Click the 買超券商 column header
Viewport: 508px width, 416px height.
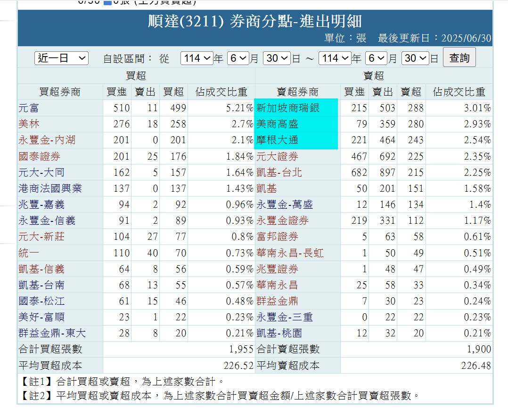(x=60, y=92)
